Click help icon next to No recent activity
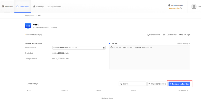 41,35
